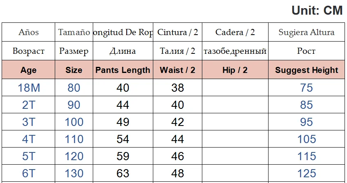Click the Size column header
Screen dimensions: 347x183
point(74,70)
